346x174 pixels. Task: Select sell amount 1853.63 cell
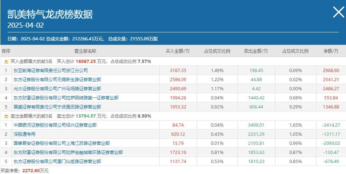[256, 153]
